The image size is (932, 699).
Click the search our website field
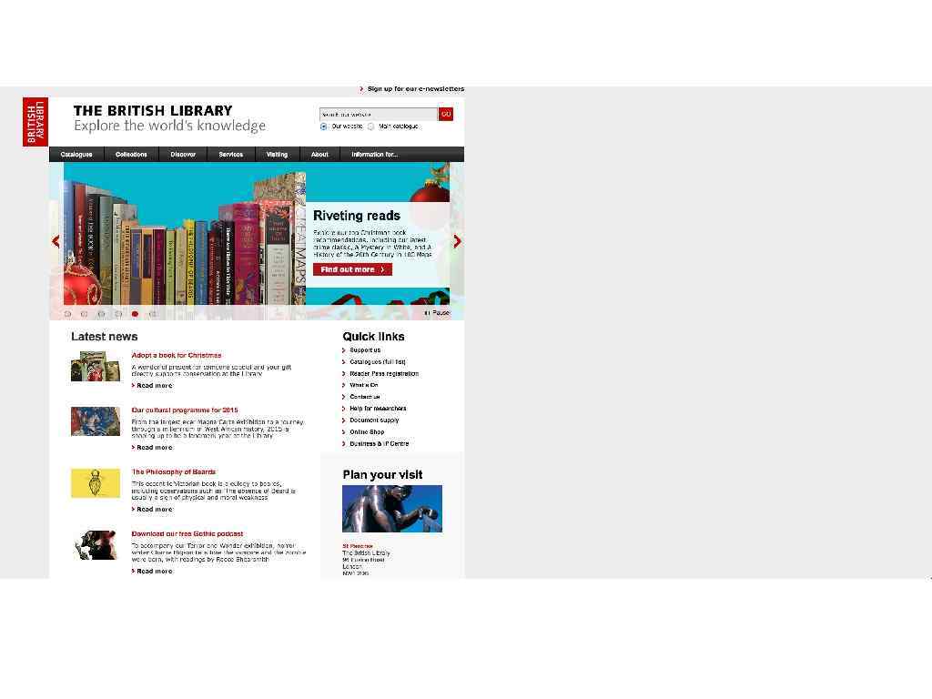(x=379, y=114)
